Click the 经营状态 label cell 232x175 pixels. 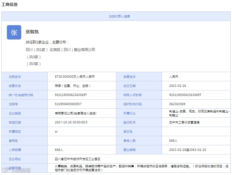pyautogui.click(x=25, y=86)
